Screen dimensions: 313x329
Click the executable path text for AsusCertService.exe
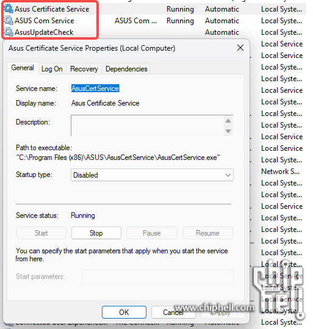pos(118,157)
